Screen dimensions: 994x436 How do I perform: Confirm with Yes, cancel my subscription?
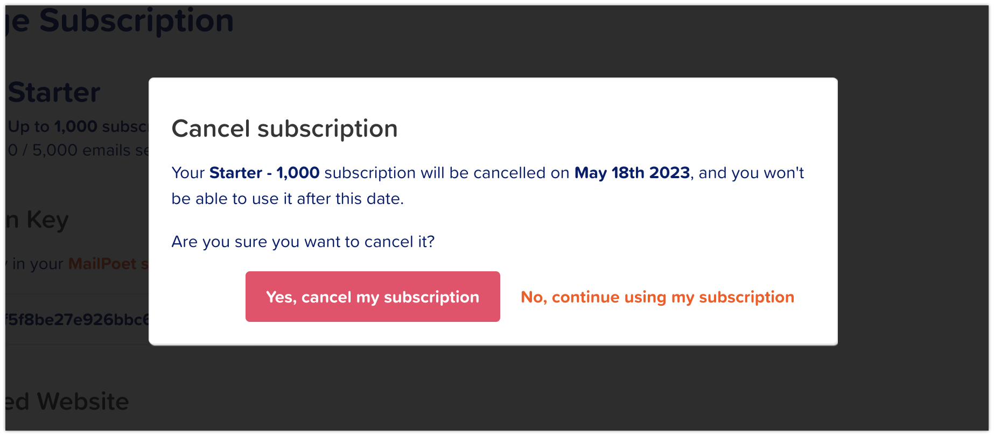(x=373, y=297)
